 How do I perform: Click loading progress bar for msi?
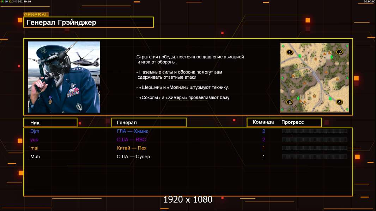point(315,148)
